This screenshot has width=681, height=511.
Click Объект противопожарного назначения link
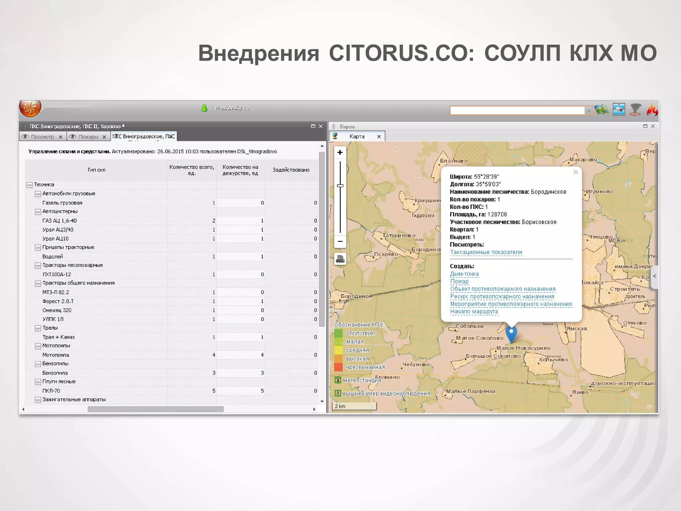pos(503,289)
